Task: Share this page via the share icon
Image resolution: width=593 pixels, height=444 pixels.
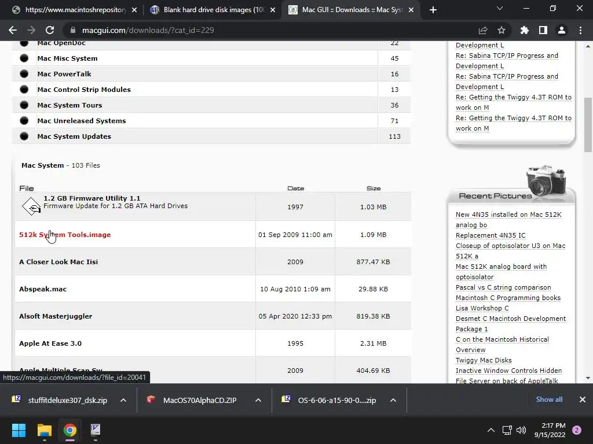Action: (483, 30)
